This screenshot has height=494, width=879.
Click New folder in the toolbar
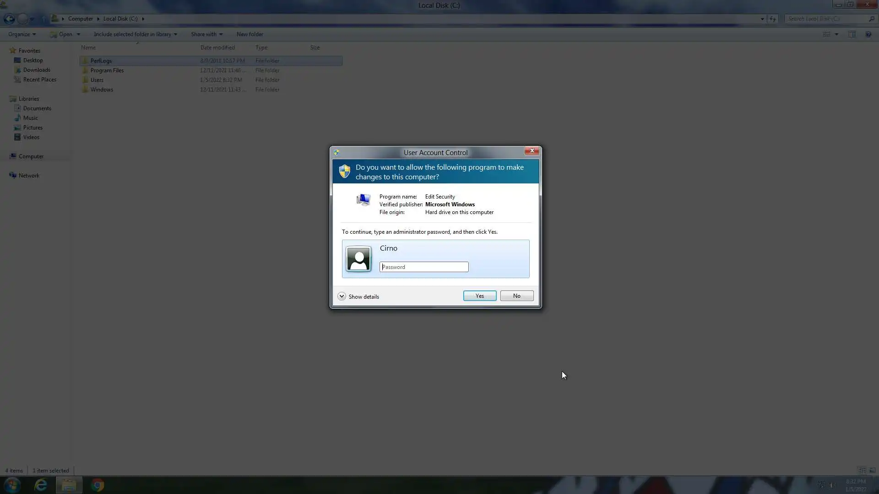250,34
